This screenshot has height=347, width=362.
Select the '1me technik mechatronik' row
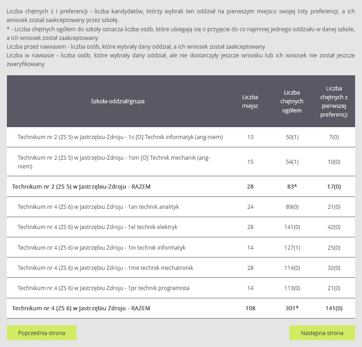[x=105, y=268]
